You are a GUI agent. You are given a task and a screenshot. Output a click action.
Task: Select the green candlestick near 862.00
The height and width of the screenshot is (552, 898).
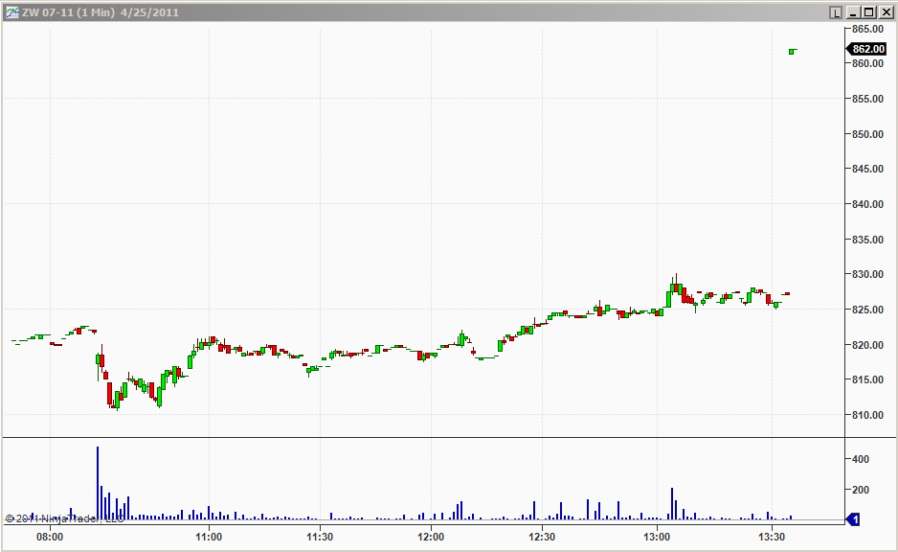tap(792, 52)
